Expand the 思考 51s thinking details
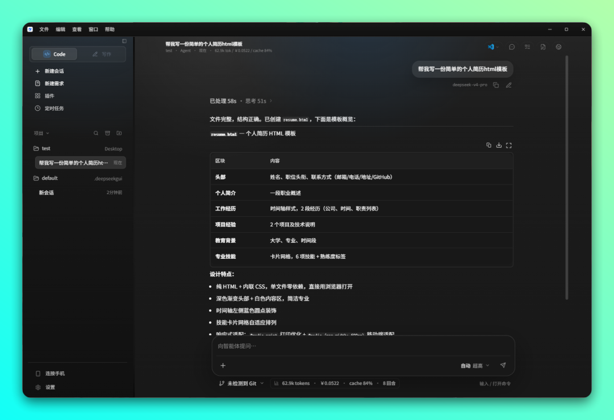 pyautogui.click(x=259, y=101)
